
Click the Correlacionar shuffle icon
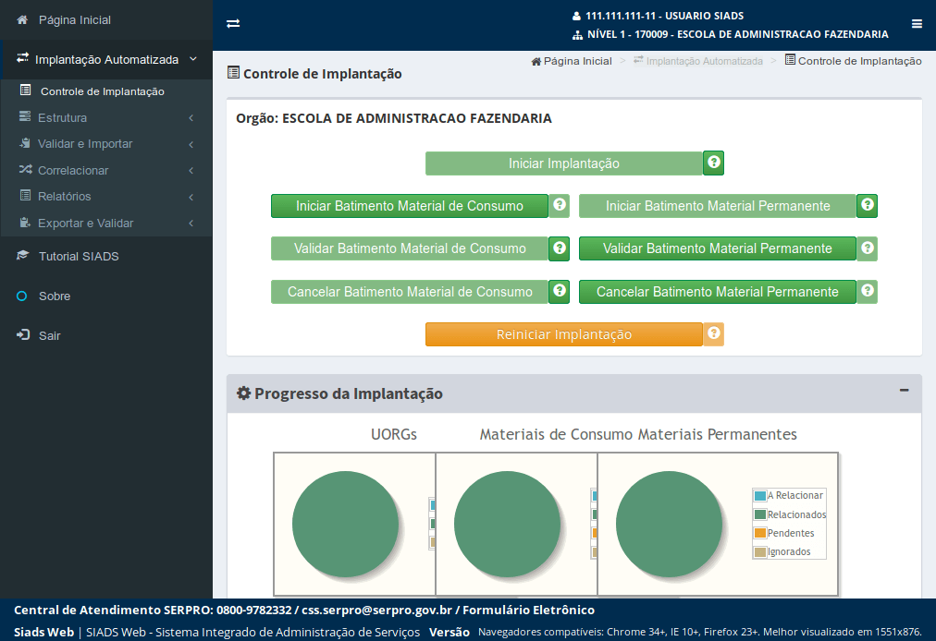click(x=25, y=169)
